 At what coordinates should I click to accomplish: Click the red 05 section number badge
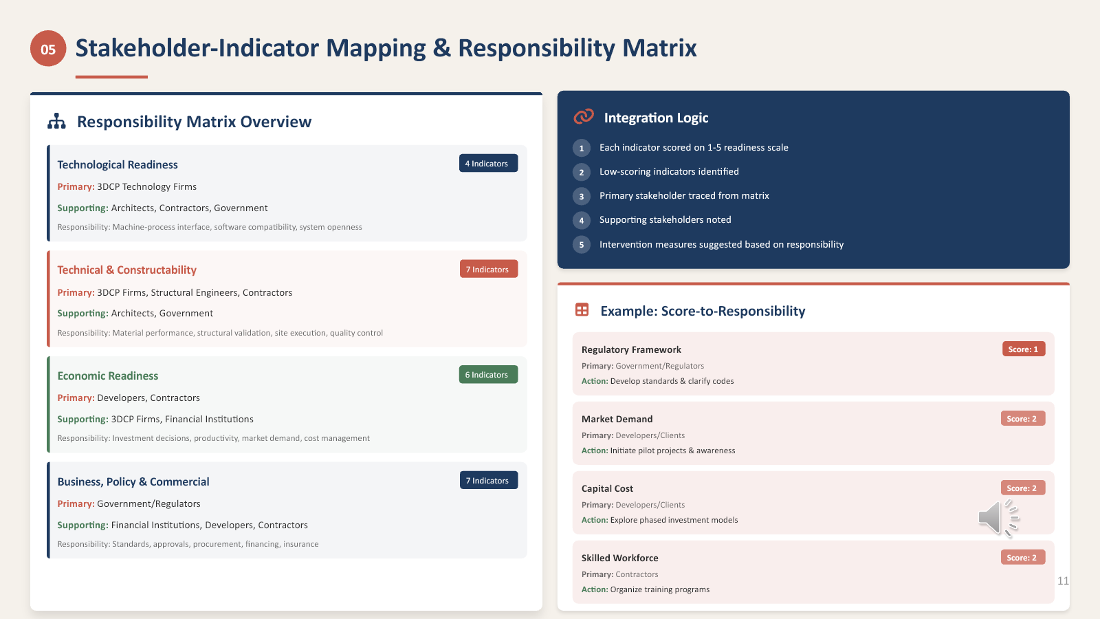[x=48, y=48]
